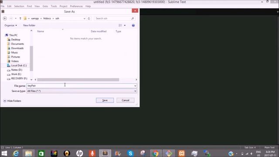Change your view icon button
The width and height of the screenshot is (279, 157).
pyautogui.click(x=120, y=25)
